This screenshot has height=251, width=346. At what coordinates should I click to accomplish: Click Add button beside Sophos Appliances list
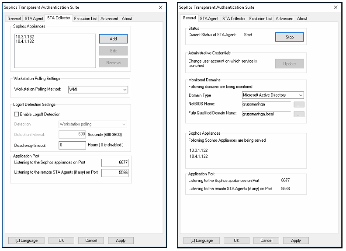(x=113, y=39)
